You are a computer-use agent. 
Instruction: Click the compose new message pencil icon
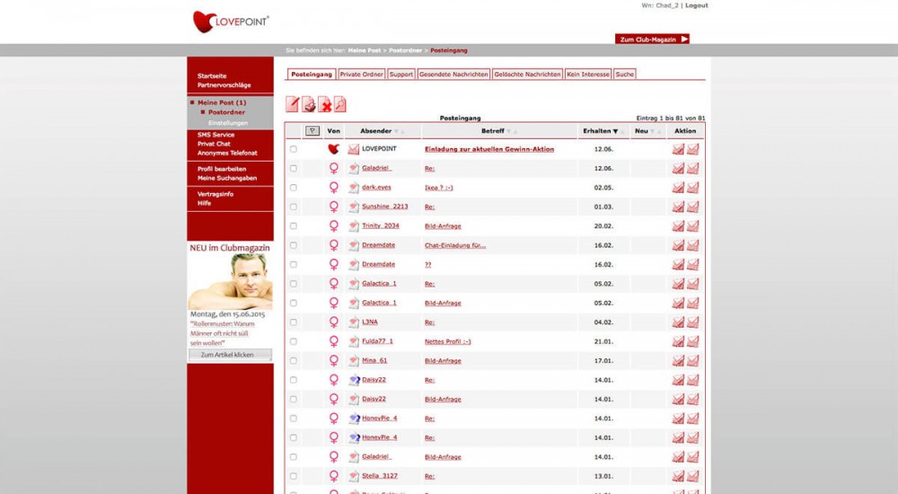click(x=293, y=105)
